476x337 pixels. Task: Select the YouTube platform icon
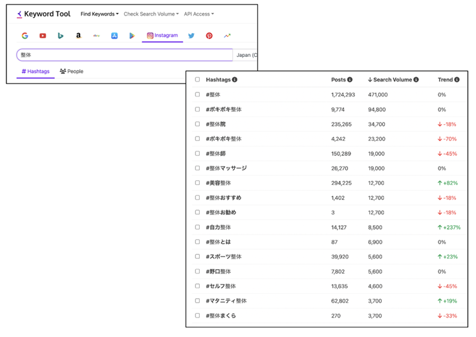pyautogui.click(x=43, y=36)
